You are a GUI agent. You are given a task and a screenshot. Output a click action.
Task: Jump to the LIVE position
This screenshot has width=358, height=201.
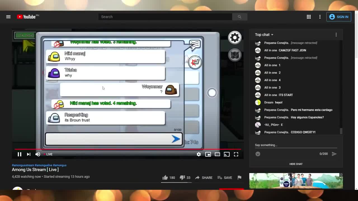pyautogui.click(x=48, y=154)
